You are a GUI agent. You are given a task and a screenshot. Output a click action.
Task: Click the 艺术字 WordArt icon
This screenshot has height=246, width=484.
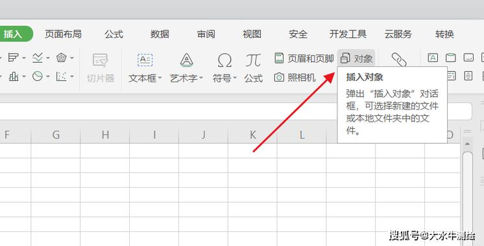(x=186, y=60)
